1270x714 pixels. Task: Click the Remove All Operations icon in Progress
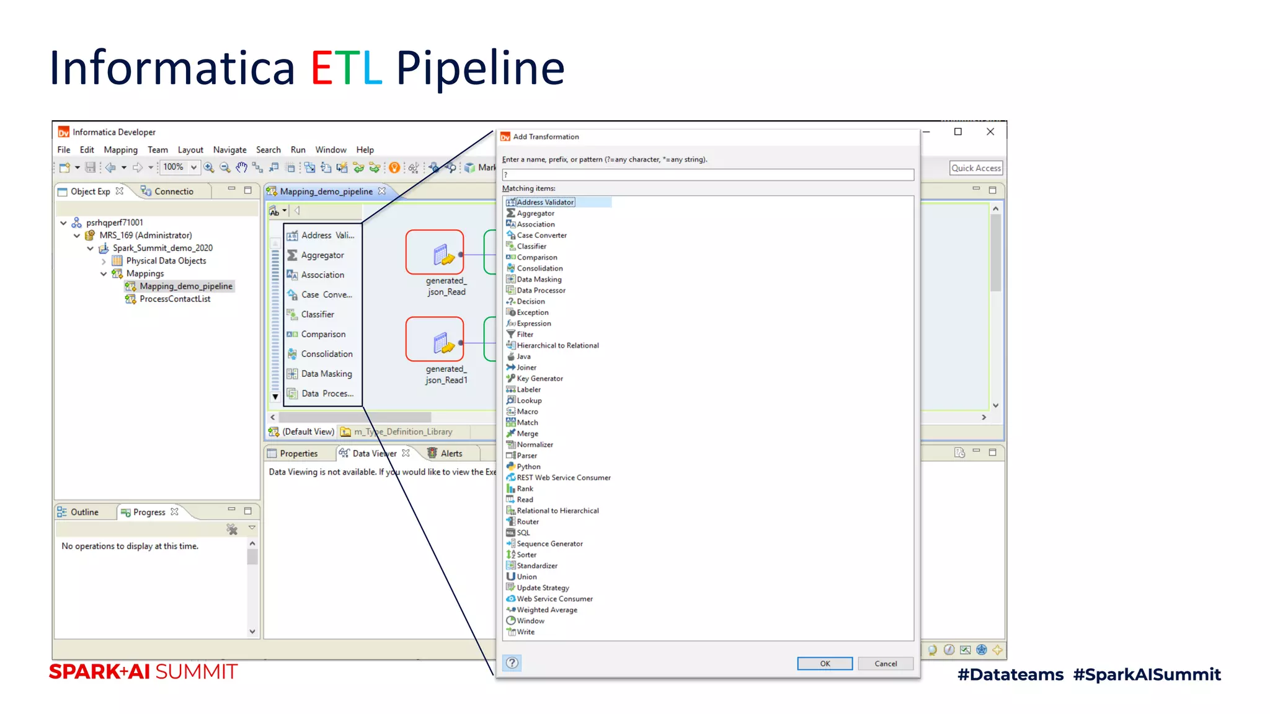232,529
